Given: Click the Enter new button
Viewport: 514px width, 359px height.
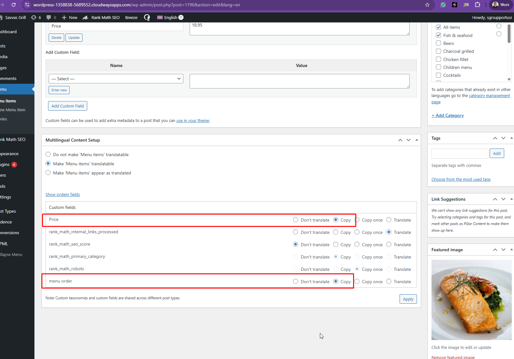Looking at the screenshot, I should pos(59,90).
